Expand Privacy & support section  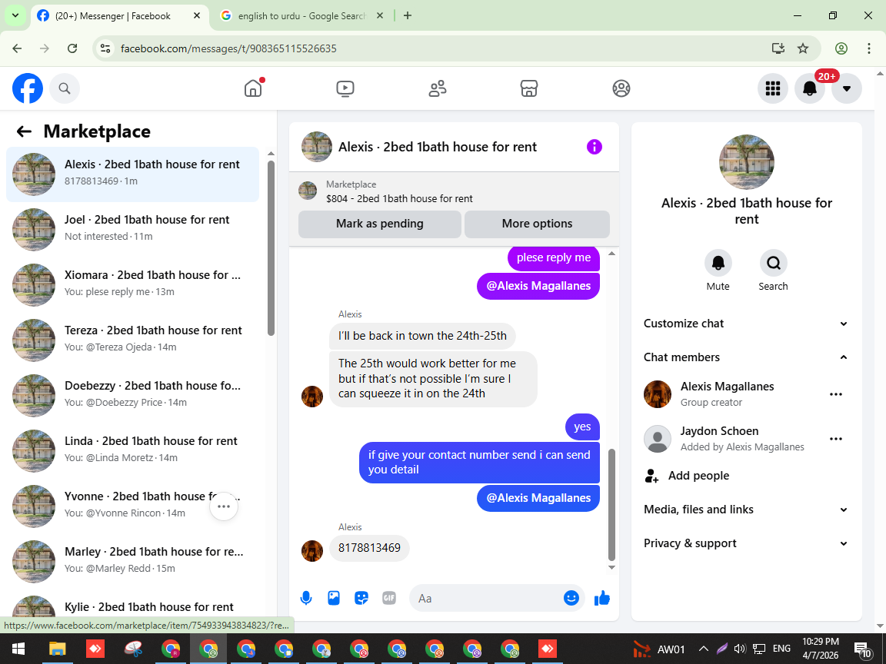[746, 544]
